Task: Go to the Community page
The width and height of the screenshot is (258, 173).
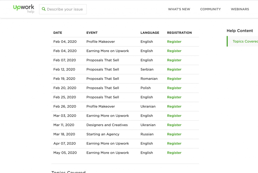Action: (x=210, y=9)
